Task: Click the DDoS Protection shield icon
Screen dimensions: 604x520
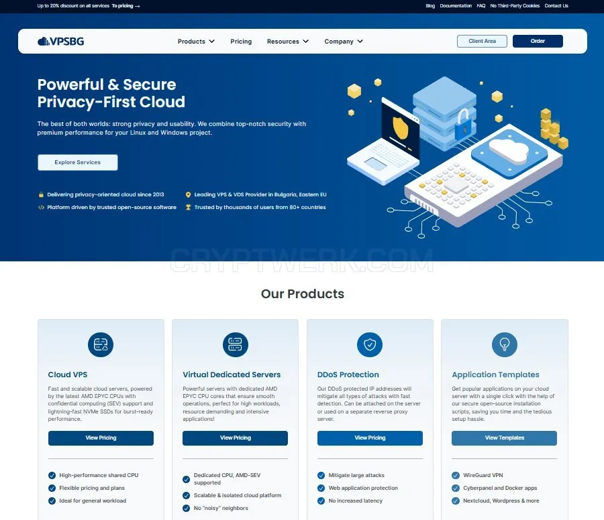Action: (x=370, y=344)
